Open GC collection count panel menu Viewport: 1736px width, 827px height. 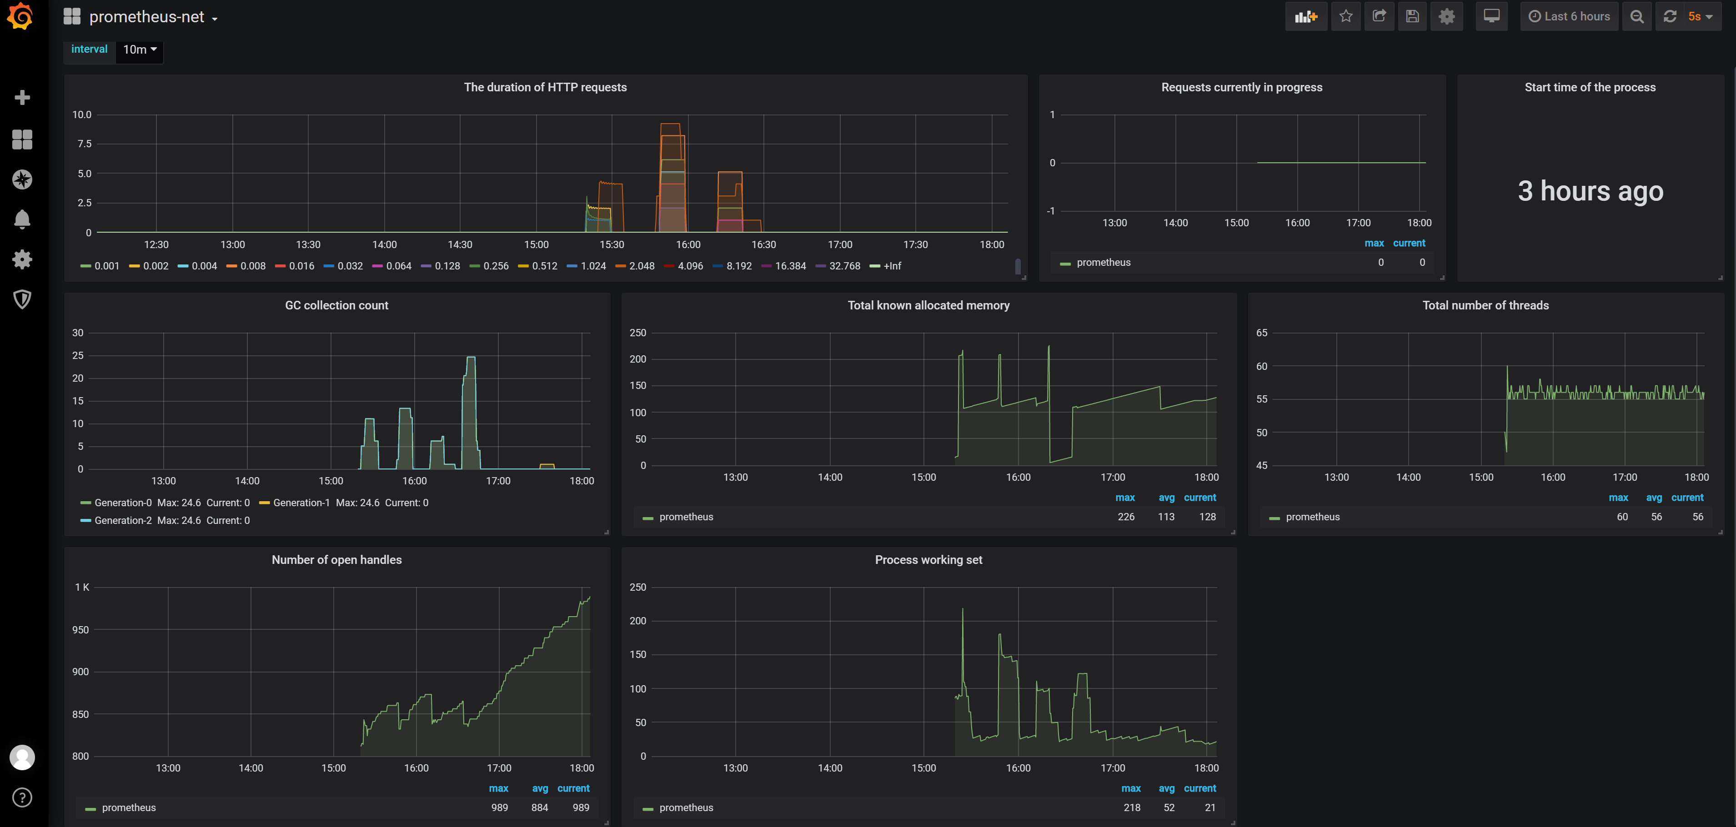pyautogui.click(x=336, y=306)
